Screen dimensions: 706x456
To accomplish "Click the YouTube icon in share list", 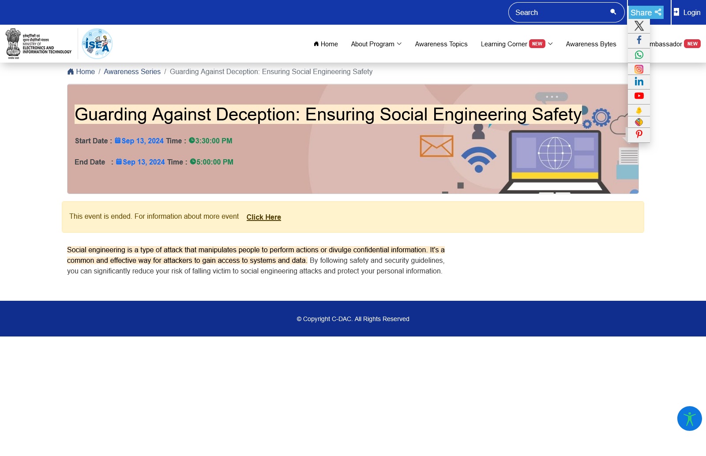I will [638, 96].
